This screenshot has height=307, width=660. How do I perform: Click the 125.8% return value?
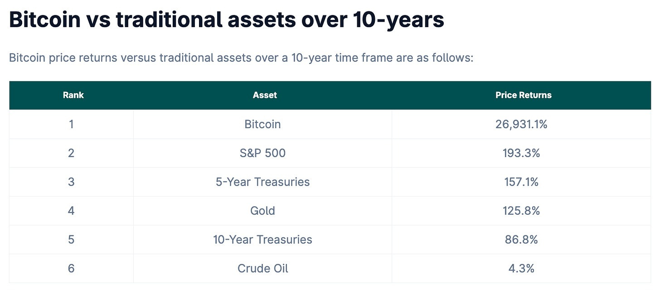click(521, 211)
